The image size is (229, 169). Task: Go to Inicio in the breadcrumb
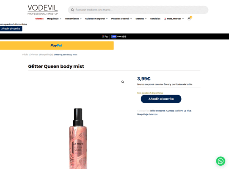coord(25,55)
